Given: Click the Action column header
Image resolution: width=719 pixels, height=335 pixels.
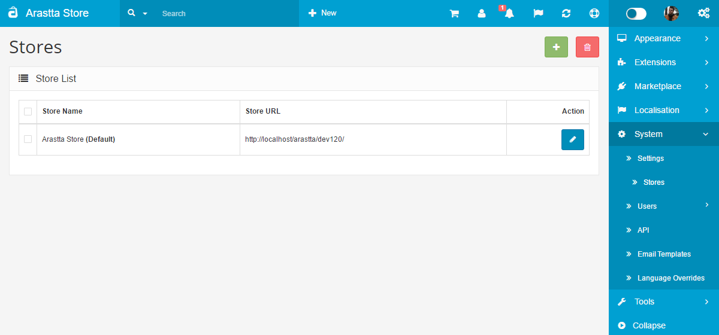Looking at the screenshot, I should tap(573, 111).
